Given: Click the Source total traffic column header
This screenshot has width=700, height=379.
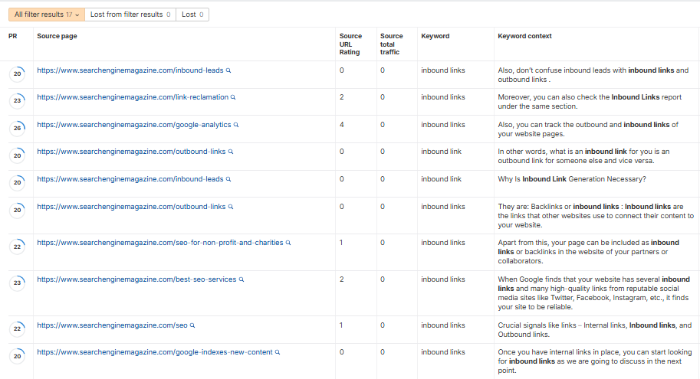Looking at the screenshot, I should 391,44.
